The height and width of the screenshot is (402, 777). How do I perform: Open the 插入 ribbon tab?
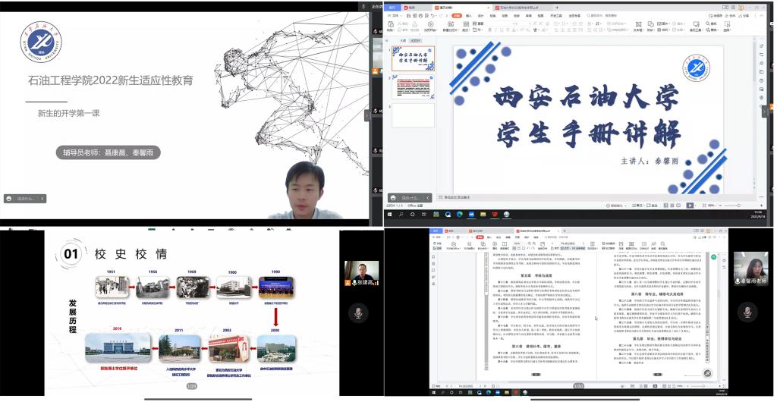pyautogui.click(x=468, y=15)
